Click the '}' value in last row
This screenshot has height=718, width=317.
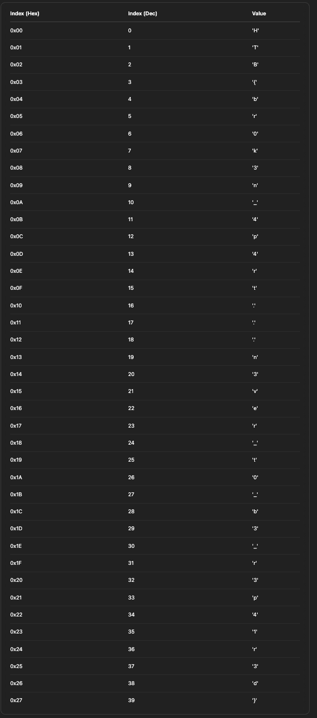pos(255,700)
